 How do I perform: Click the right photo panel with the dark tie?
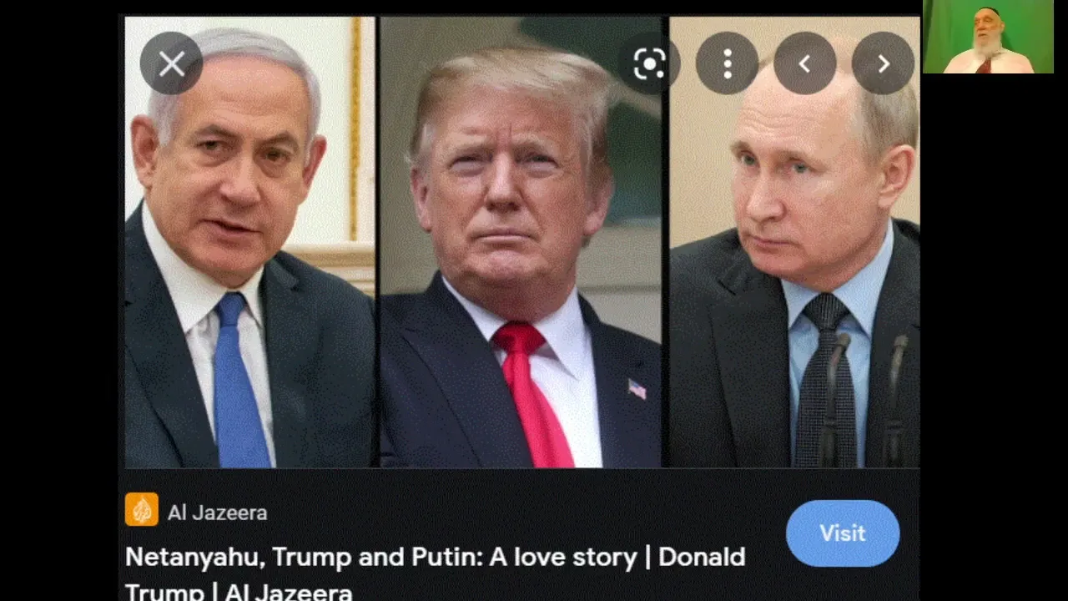[x=793, y=242]
